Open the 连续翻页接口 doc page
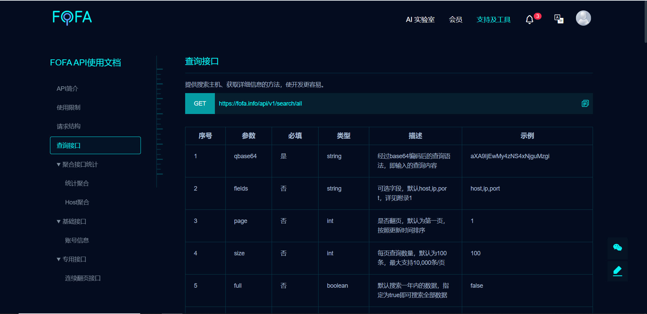 point(83,278)
